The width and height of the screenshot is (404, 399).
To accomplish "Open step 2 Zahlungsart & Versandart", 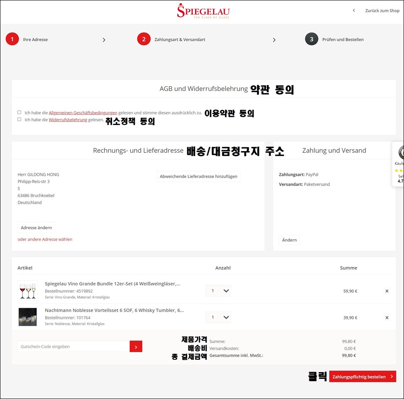I will pos(180,40).
